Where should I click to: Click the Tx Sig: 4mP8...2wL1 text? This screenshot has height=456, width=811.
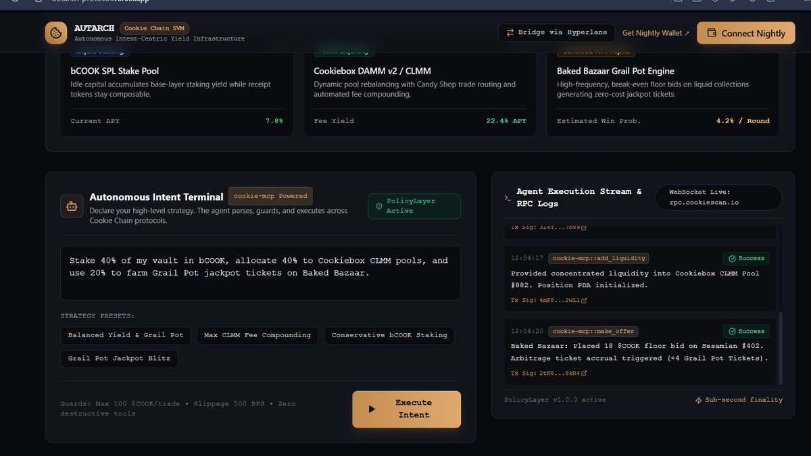point(545,300)
